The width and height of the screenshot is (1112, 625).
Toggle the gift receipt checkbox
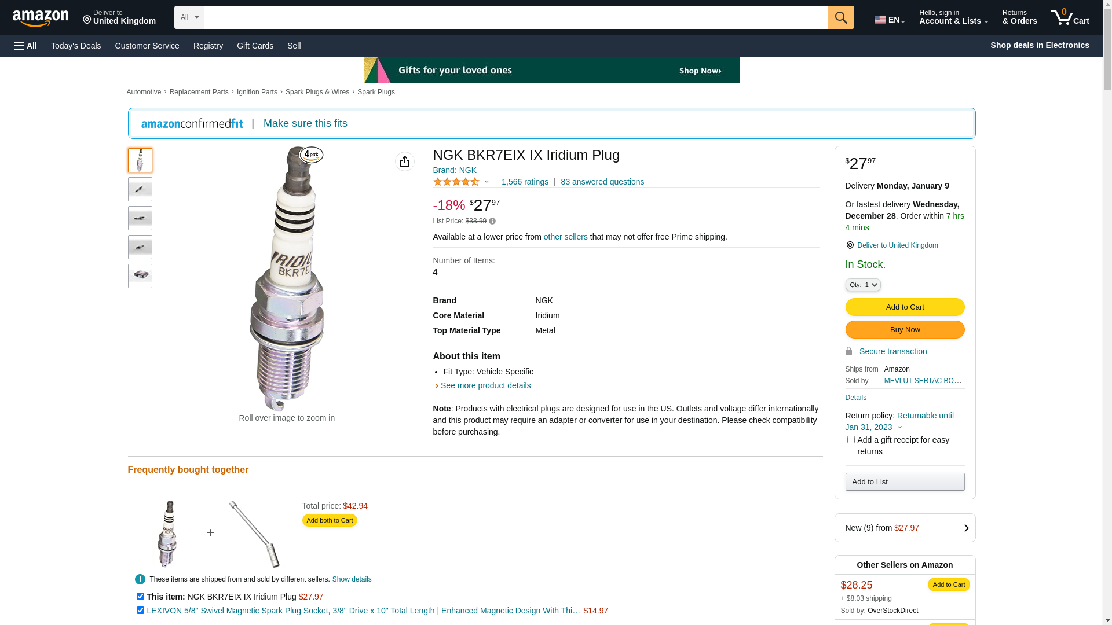(851, 440)
